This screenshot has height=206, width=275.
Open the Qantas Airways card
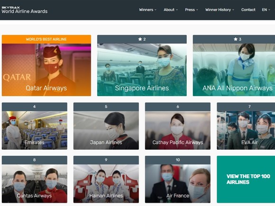[34, 179]
